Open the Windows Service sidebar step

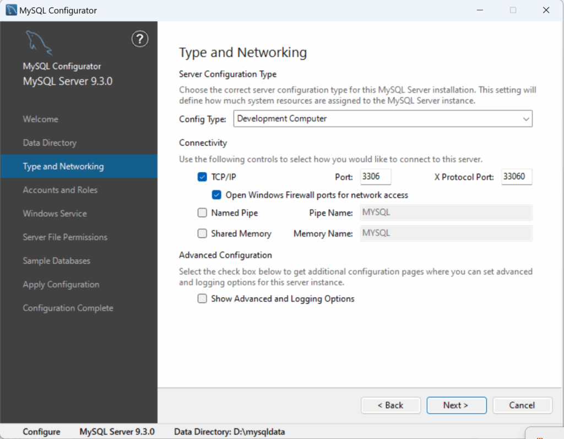pyautogui.click(x=55, y=213)
